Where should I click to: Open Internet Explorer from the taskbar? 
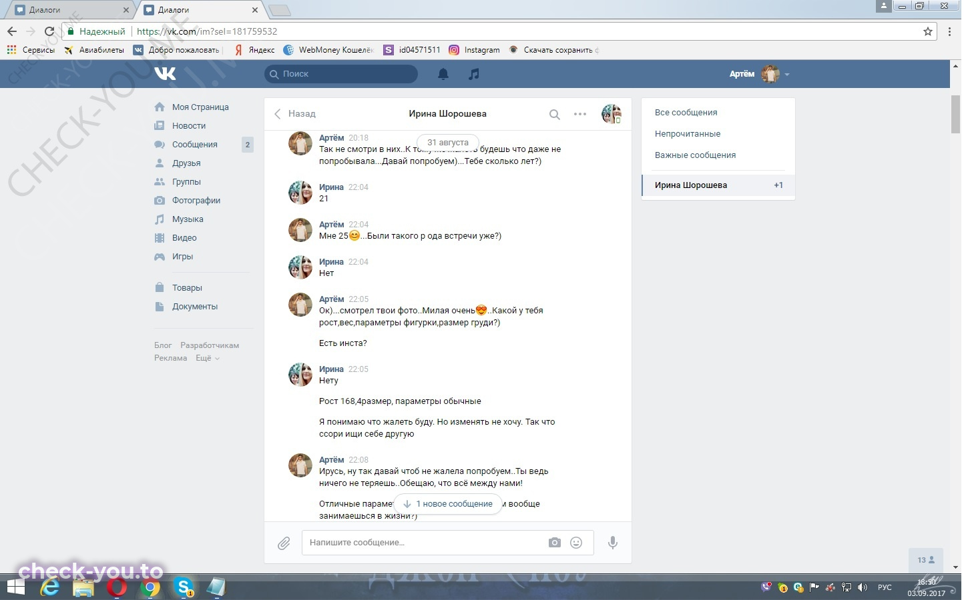tap(50, 587)
